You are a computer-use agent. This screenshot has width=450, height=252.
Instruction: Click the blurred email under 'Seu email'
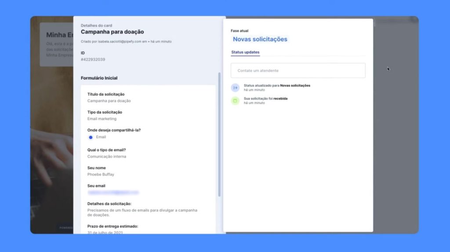[x=113, y=192]
